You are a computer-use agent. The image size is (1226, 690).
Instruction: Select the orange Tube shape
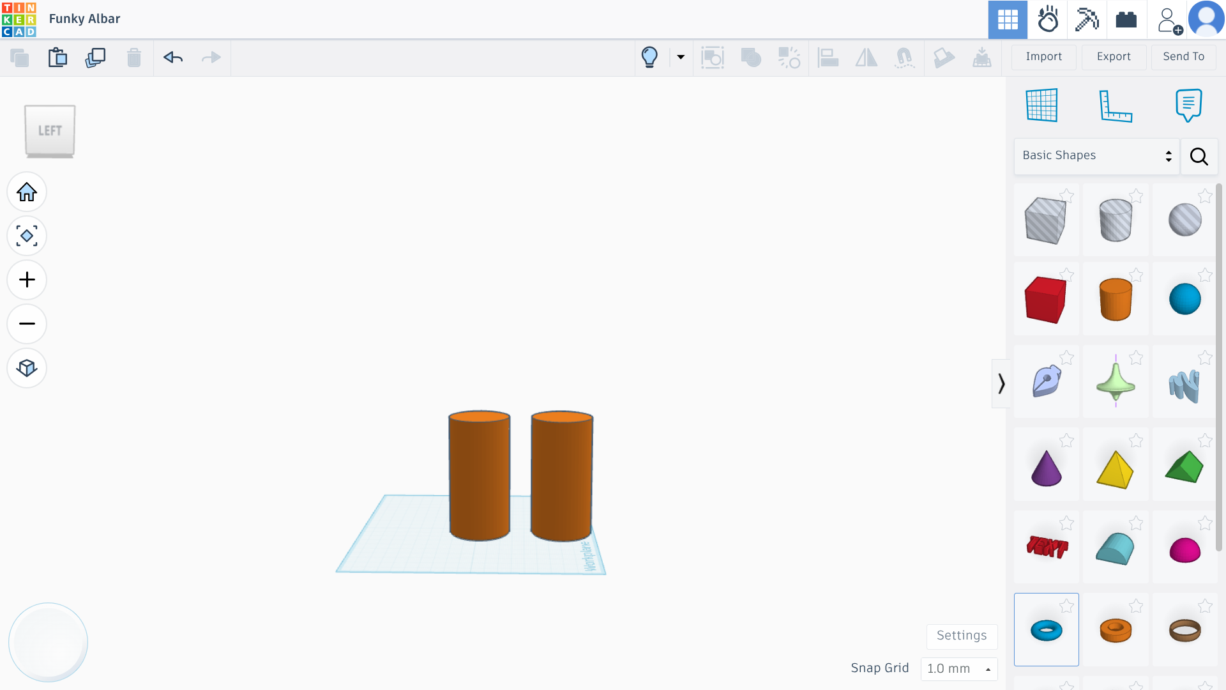pos(1116,630)
